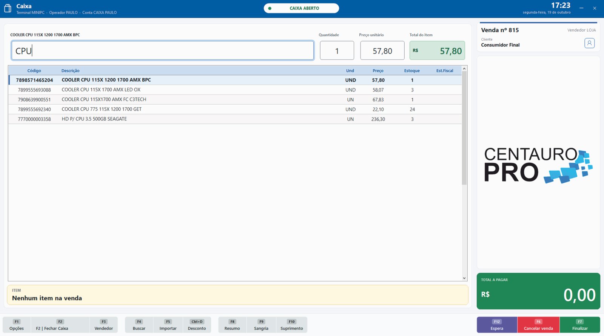Select row COOLER CPU 115X 1200 1700 AMX BPC
Viewport: 604px width, 336px height.
coord(235,80)
